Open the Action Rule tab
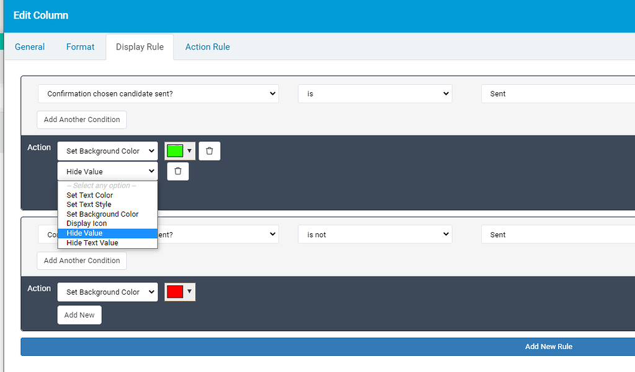635x372 pixels. pyautogui.click(x=207, y=46)
